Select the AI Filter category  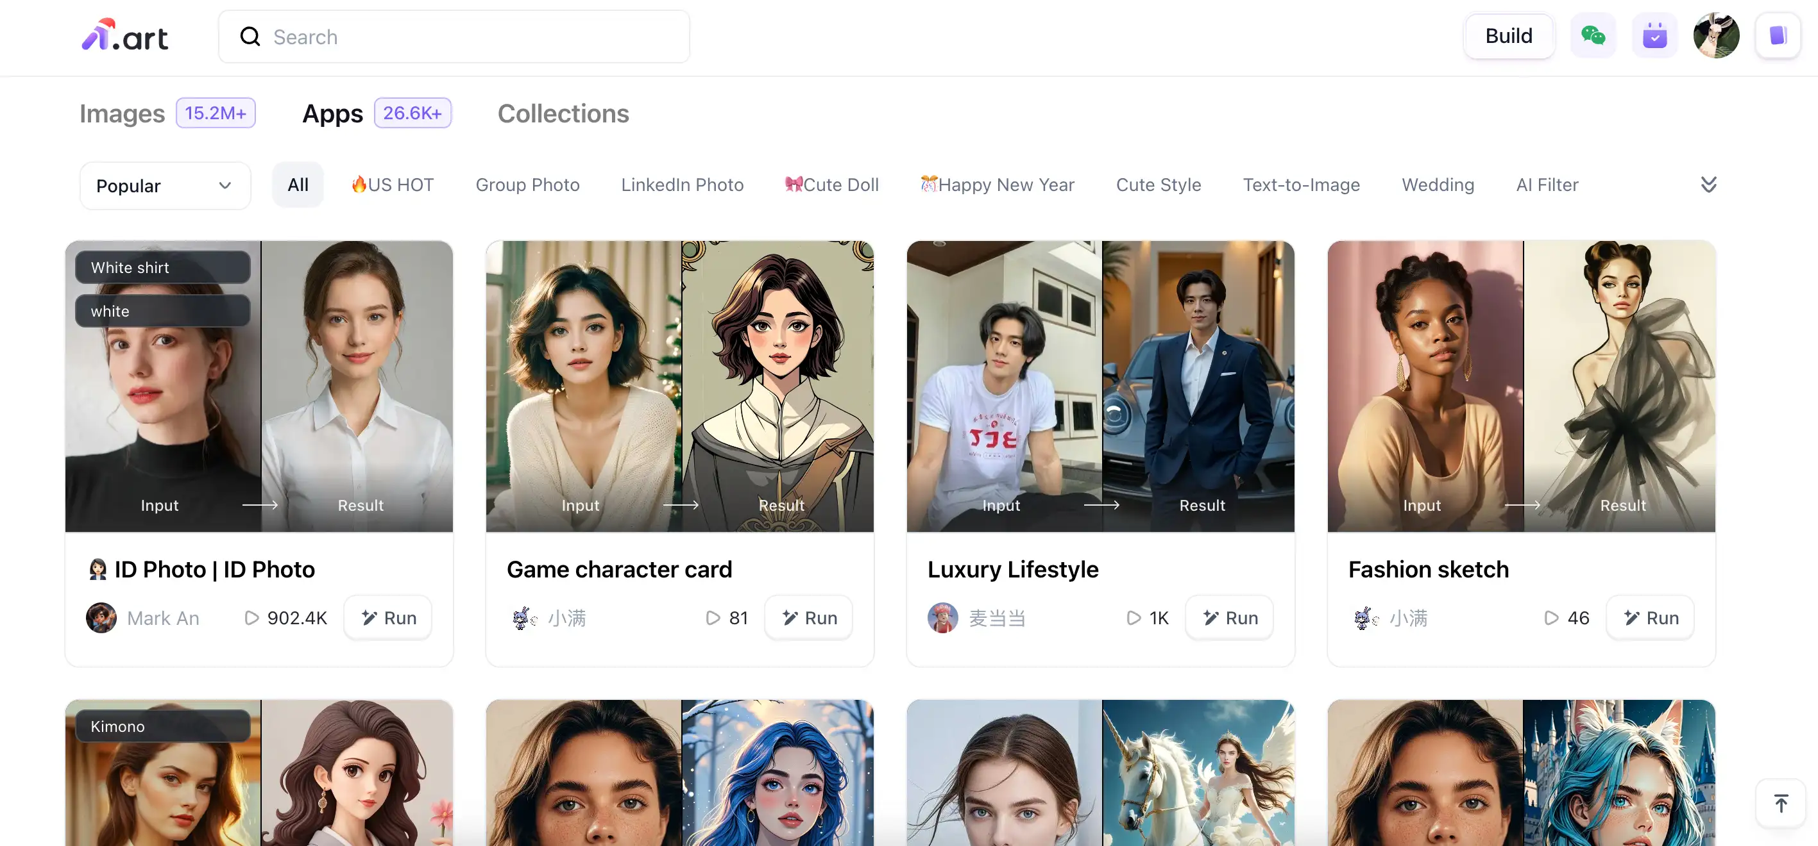[1547, 185]
